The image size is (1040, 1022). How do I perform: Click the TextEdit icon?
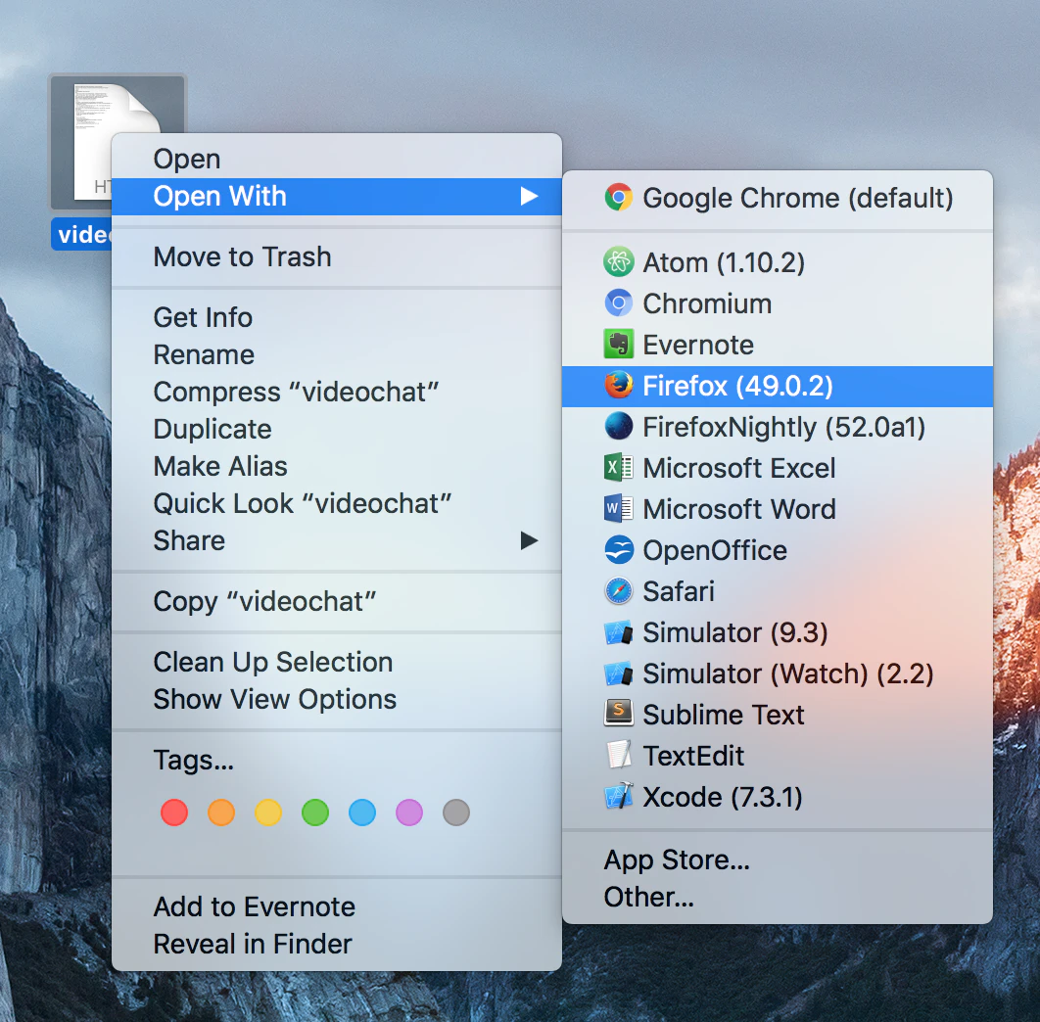pyautogui.click(x=618, y=755)
